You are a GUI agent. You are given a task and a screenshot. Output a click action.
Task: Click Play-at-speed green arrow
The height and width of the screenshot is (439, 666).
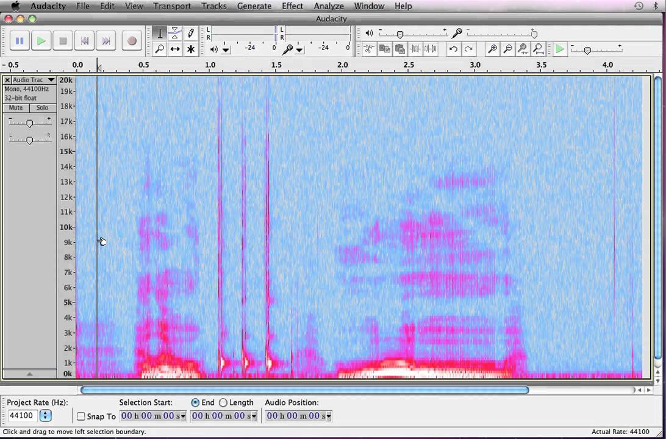pyautogui.click(x=560, y=49)
